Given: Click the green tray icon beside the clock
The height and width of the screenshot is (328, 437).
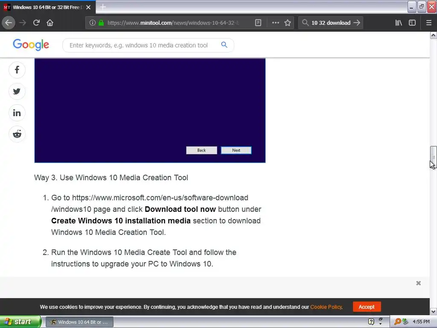Looking at the screenshot, I should pos(405,322).
